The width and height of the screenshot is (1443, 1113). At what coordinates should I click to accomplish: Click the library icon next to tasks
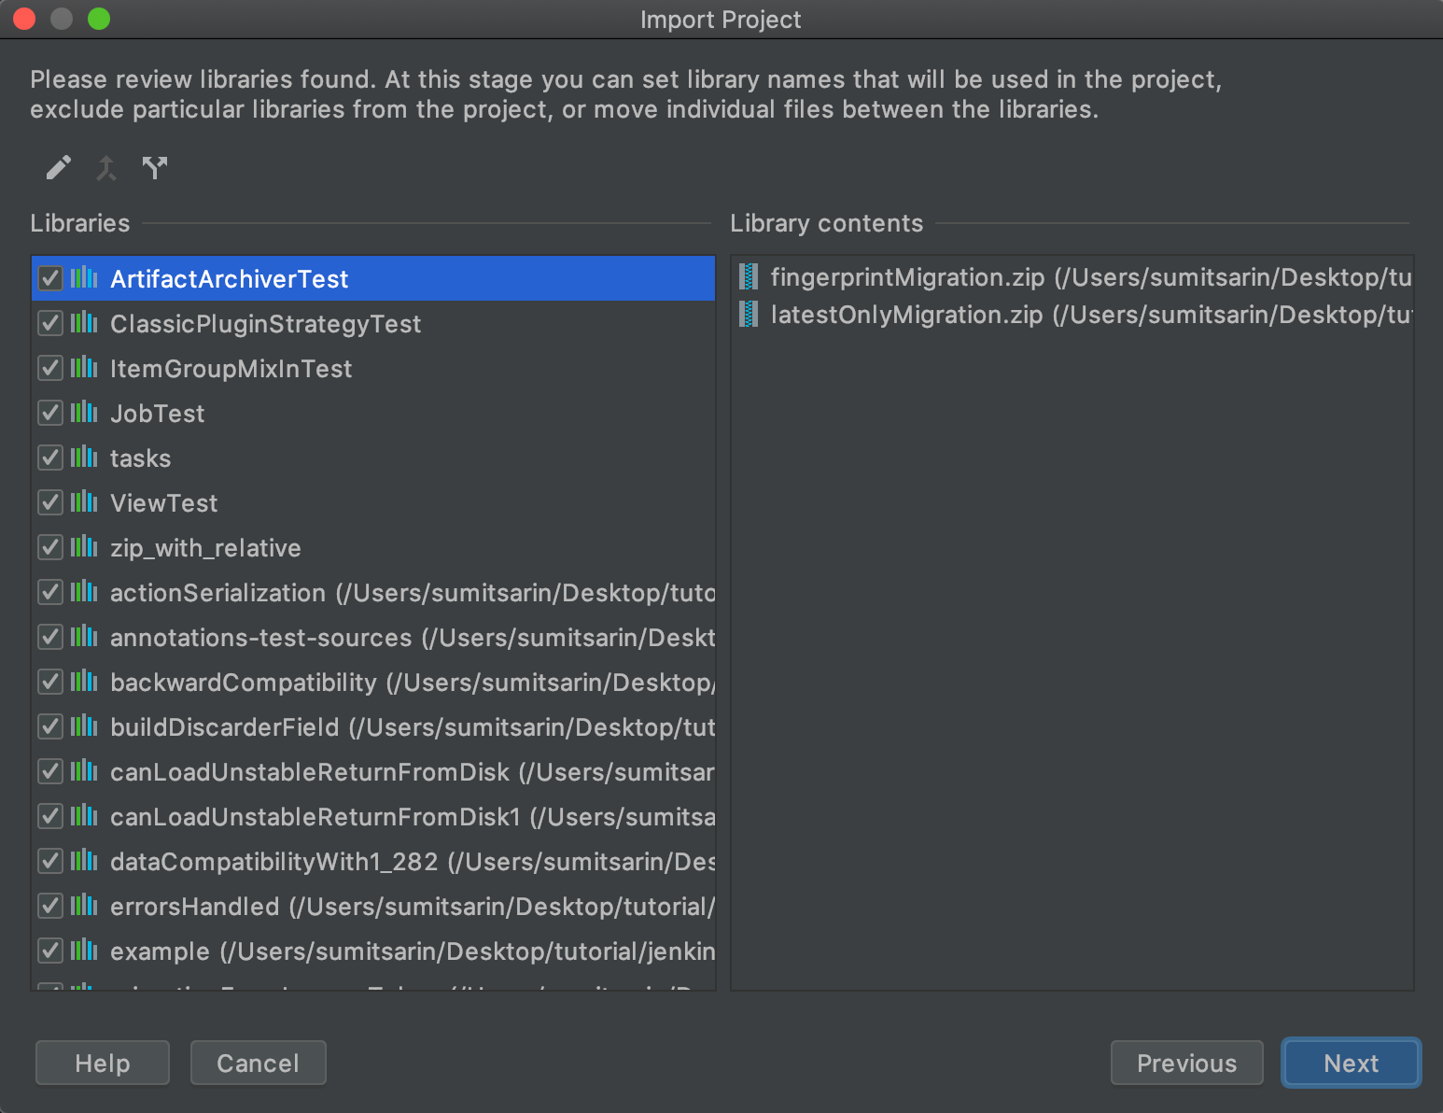click(x=83, y=458)
